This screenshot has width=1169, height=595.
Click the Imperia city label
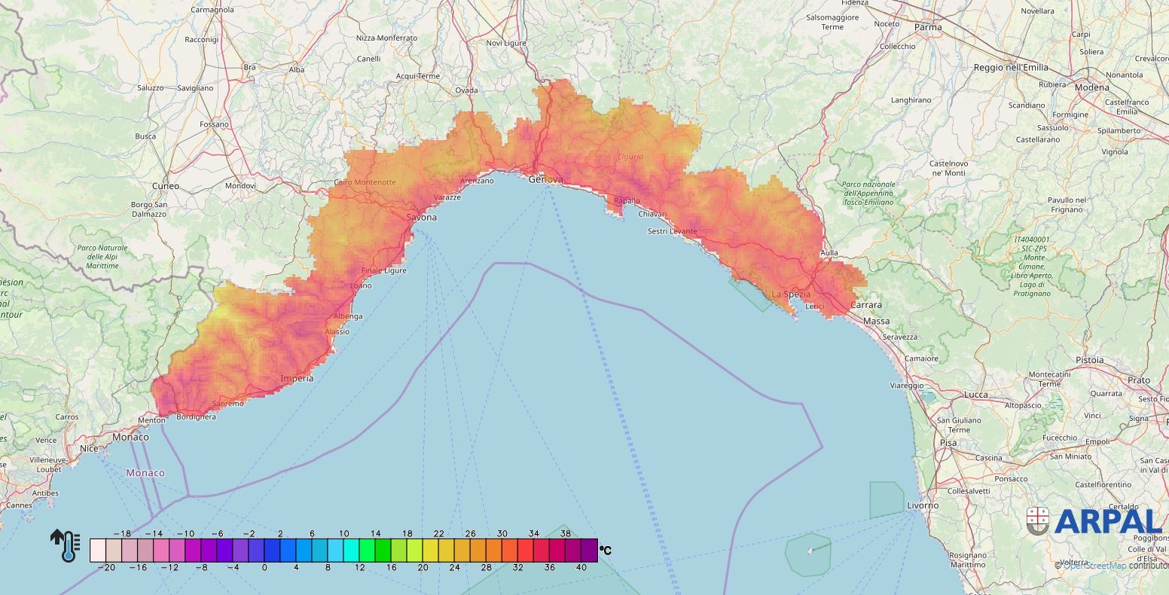click(297, 378)
